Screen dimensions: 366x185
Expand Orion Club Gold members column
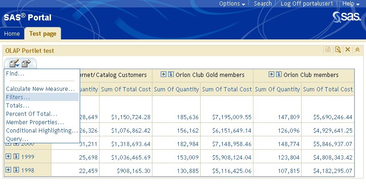164,74
